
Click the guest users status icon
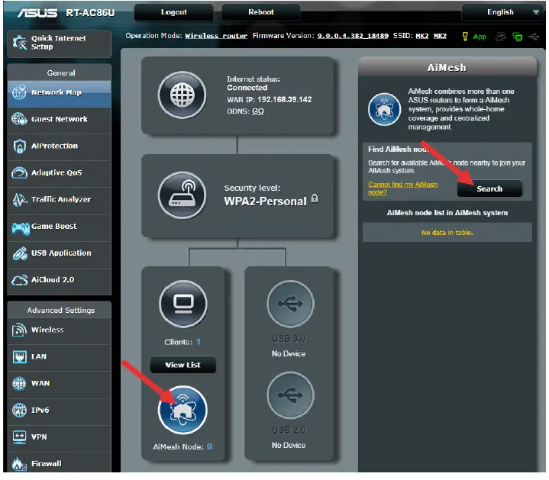pos(501,37)
